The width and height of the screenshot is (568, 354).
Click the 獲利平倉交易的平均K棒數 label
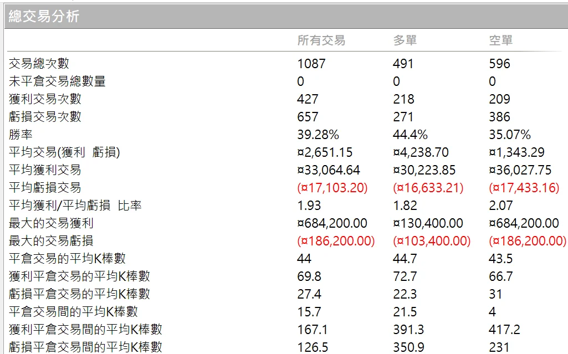click(x=79, y=276)
